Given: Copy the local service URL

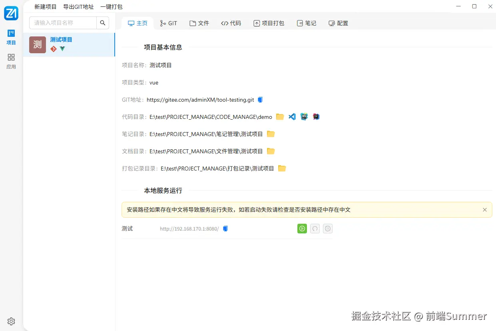Looking at the screenshot, I should click(x=225, y=229).
